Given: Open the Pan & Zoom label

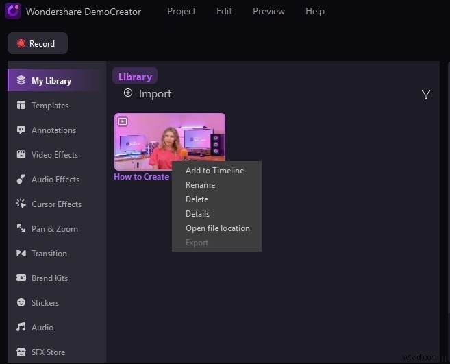Looking at the screenshot, I should coord(55,229).
